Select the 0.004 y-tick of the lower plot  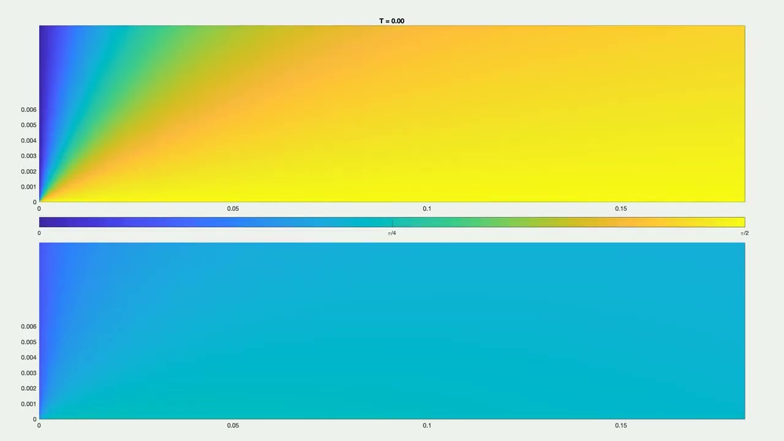coord(29,357)
